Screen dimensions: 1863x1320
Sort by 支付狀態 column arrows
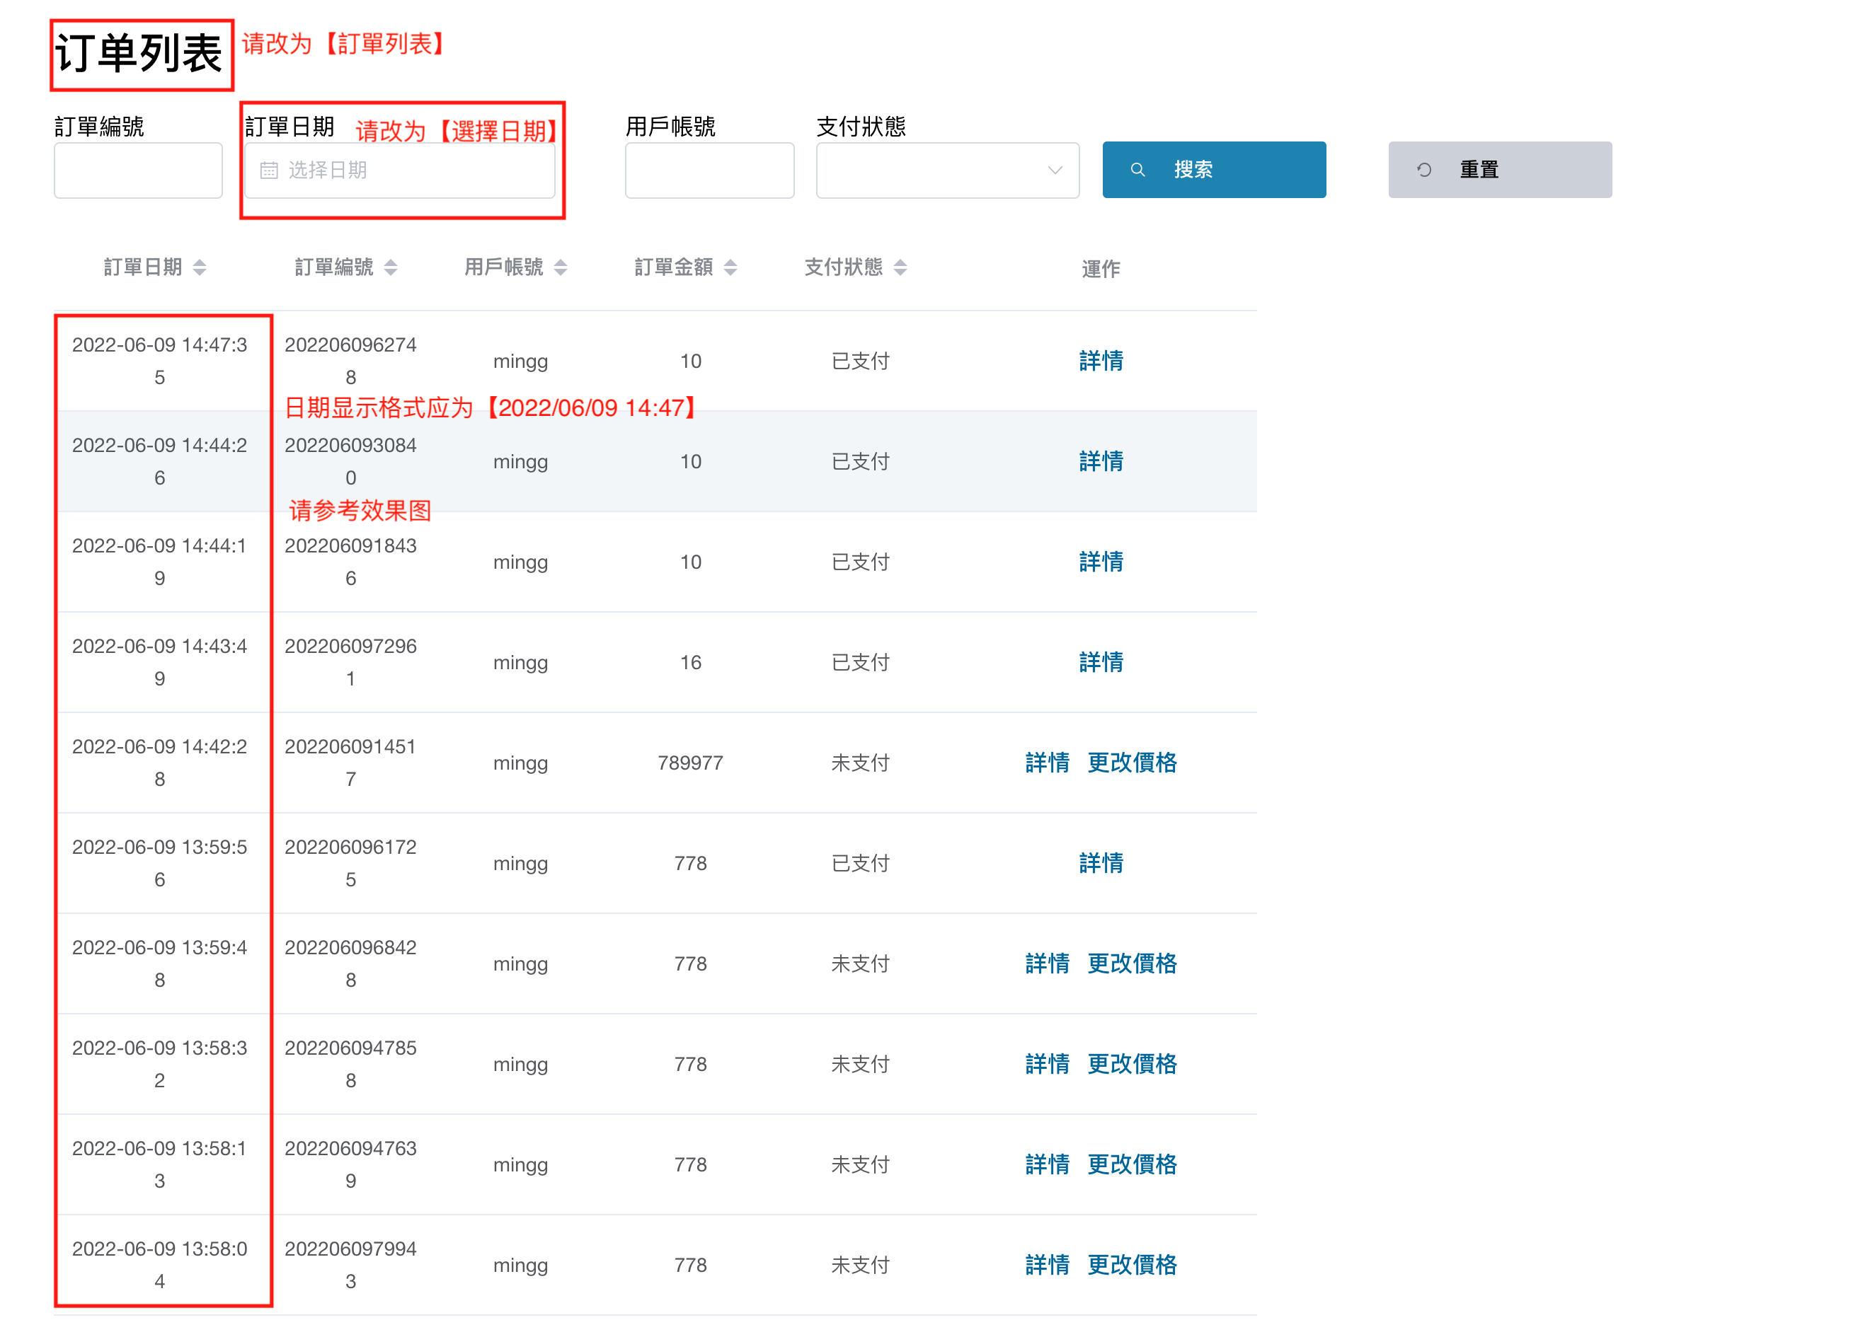click(900, 267)
